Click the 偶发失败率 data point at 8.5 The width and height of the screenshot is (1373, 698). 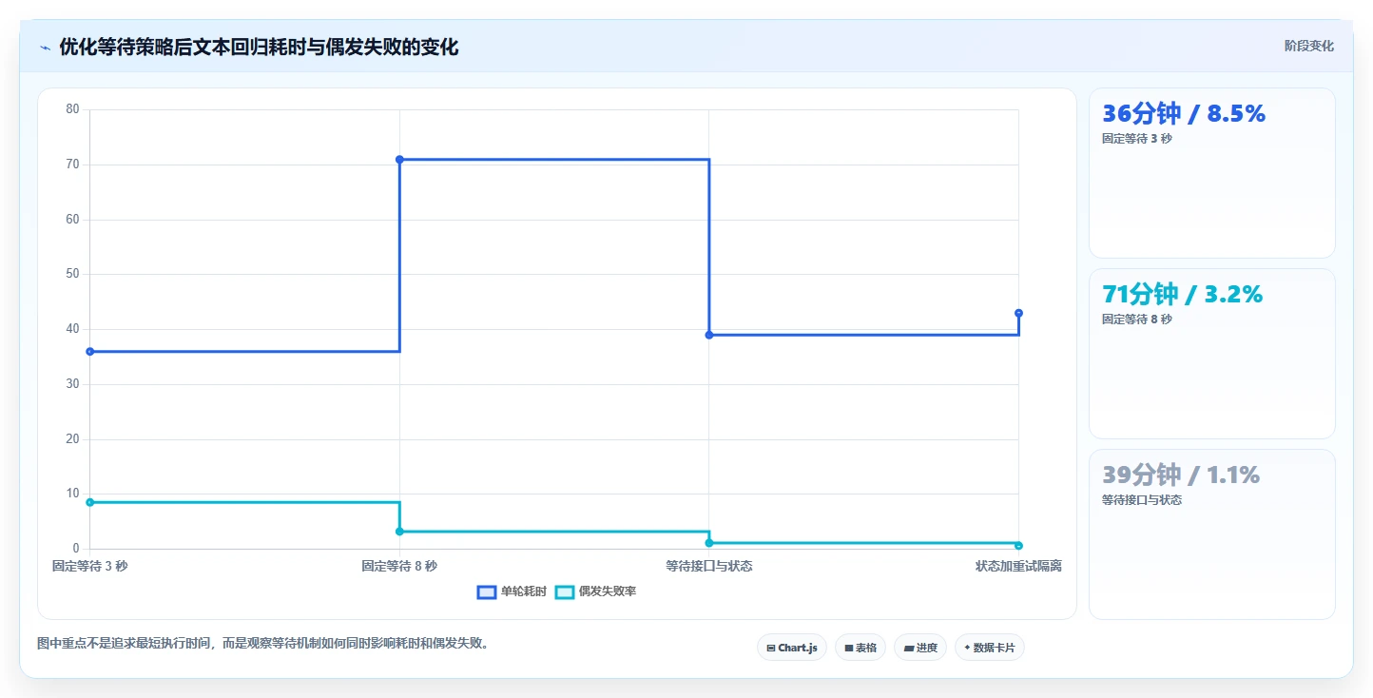(90, 502)
